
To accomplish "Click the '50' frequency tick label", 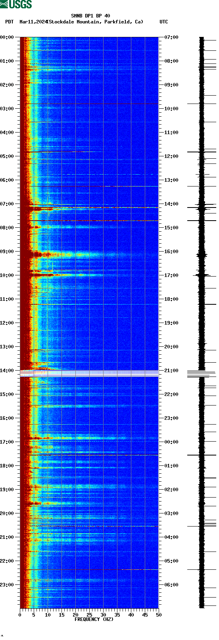I will (159, 615).
